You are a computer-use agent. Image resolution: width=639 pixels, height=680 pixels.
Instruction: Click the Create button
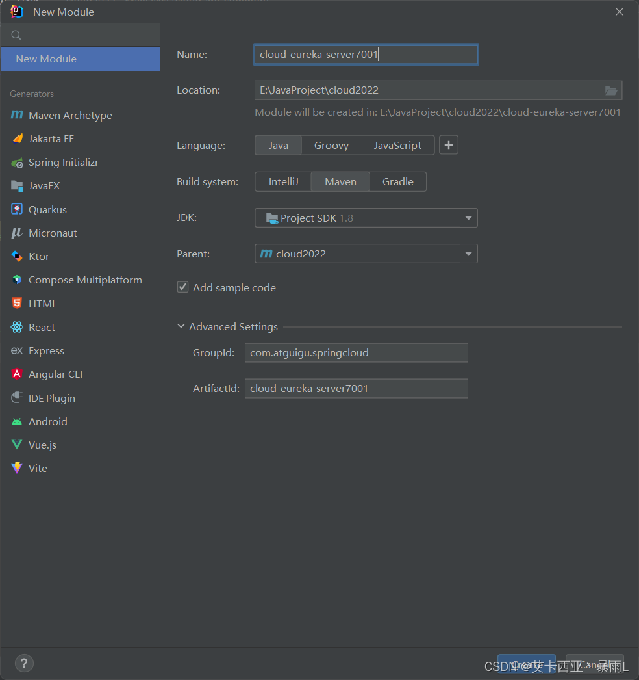click(527, 664)
